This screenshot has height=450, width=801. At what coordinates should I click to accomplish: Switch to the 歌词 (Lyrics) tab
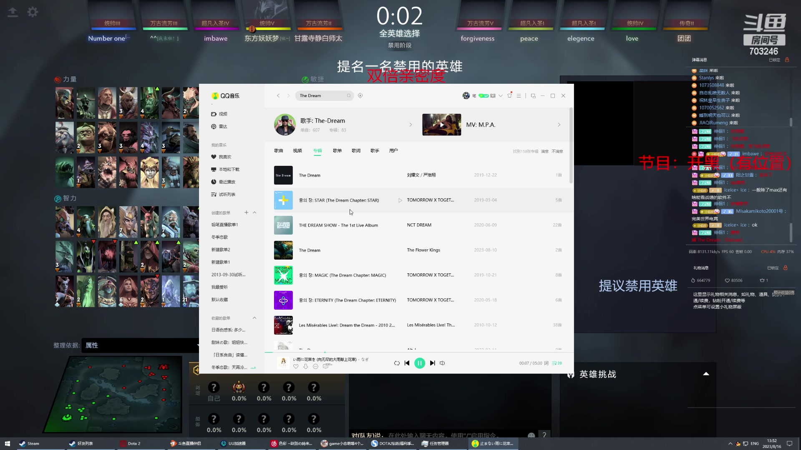click(x=356, y=150)
